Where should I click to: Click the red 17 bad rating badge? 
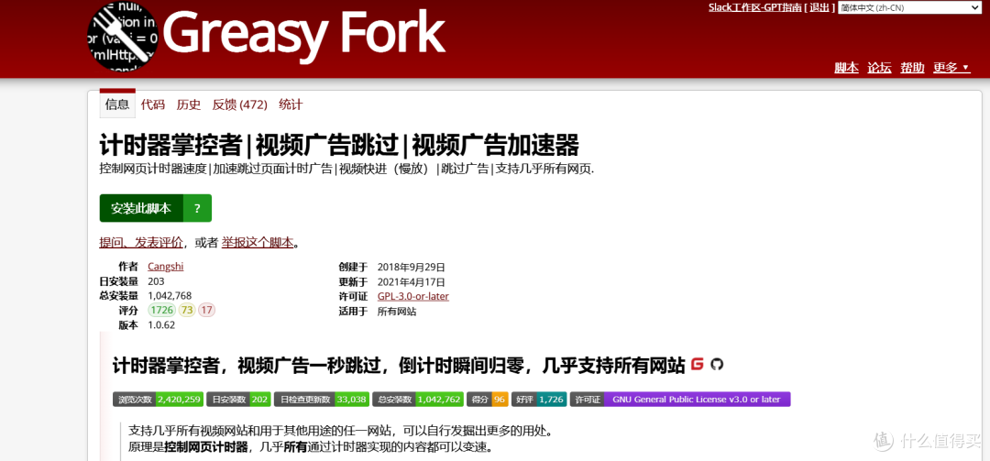click(x=206, y=310)
